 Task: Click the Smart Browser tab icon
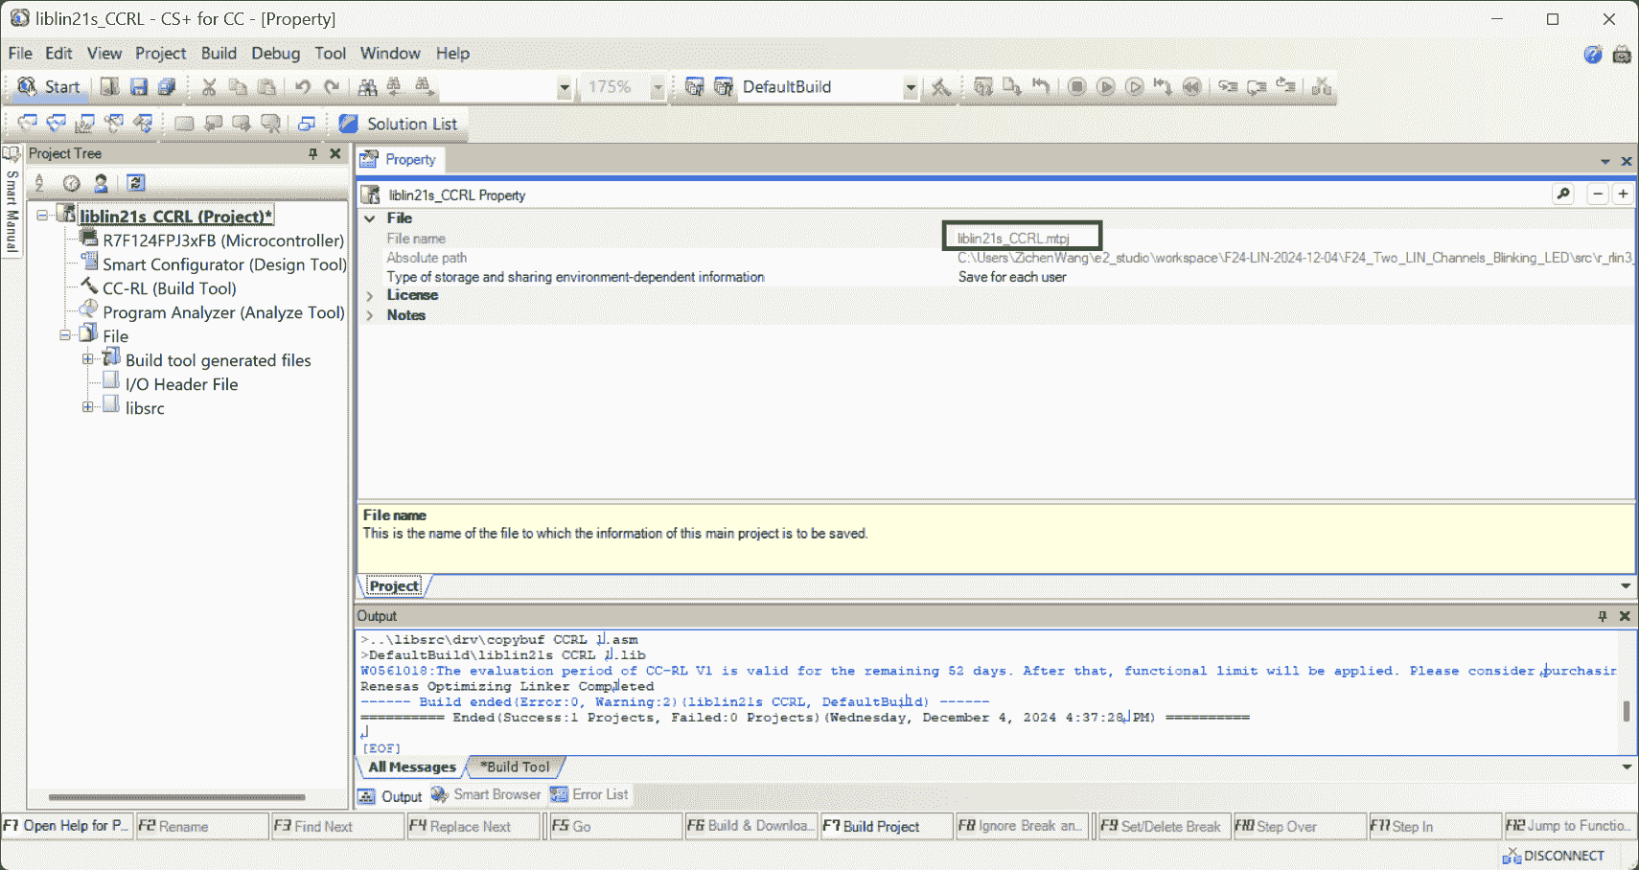click(440, 795)
